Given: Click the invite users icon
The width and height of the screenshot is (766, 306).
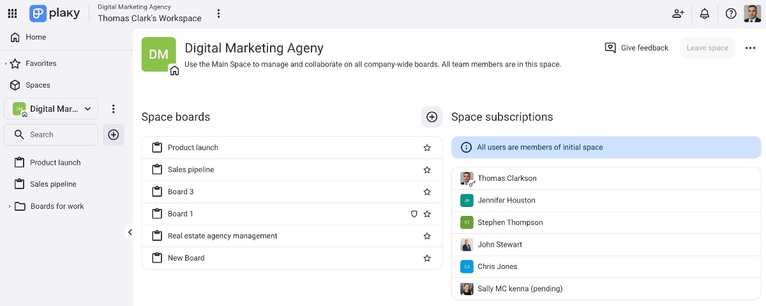Looking at the screenshot, I should pyautogui.click(x=678, y=13).
